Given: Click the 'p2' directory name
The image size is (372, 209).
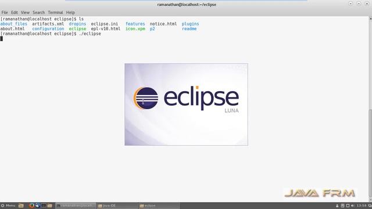Looking at the screenshot, I should [x=152, y=28].
